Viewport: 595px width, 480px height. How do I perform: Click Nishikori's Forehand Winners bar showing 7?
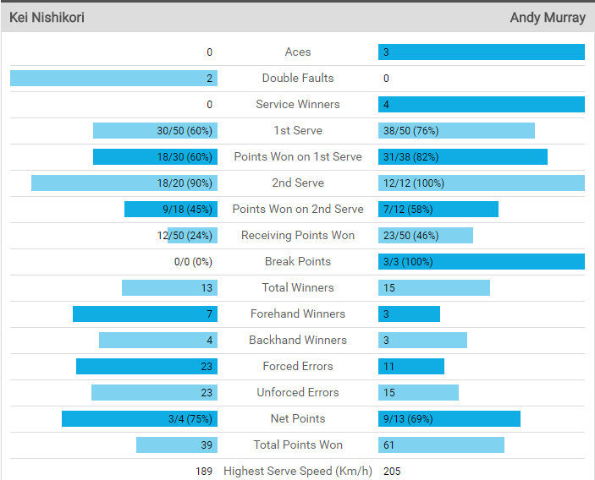point(145,314)
